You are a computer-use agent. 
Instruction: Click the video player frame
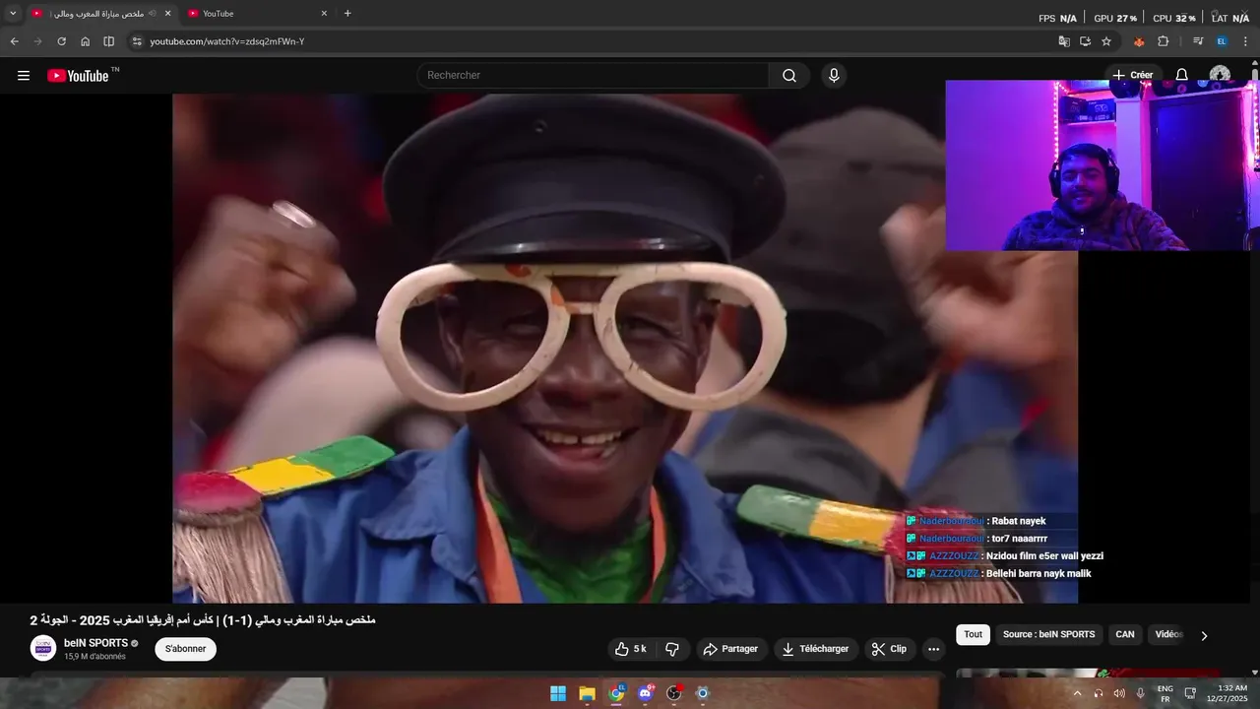click(x=625, y=349)
